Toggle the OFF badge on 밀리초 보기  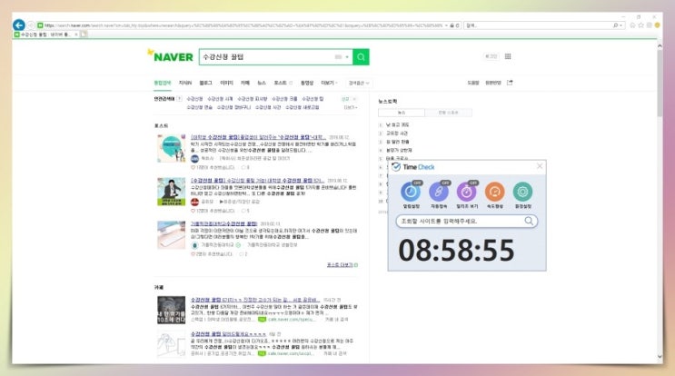pyautogui.click(x=473, y=183)
